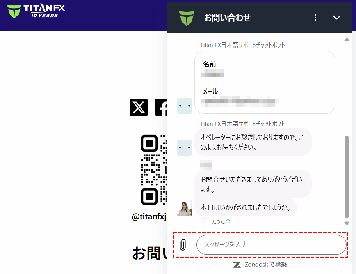
Task: Click the chat scroll up arrow
Action: pos(347,39)
